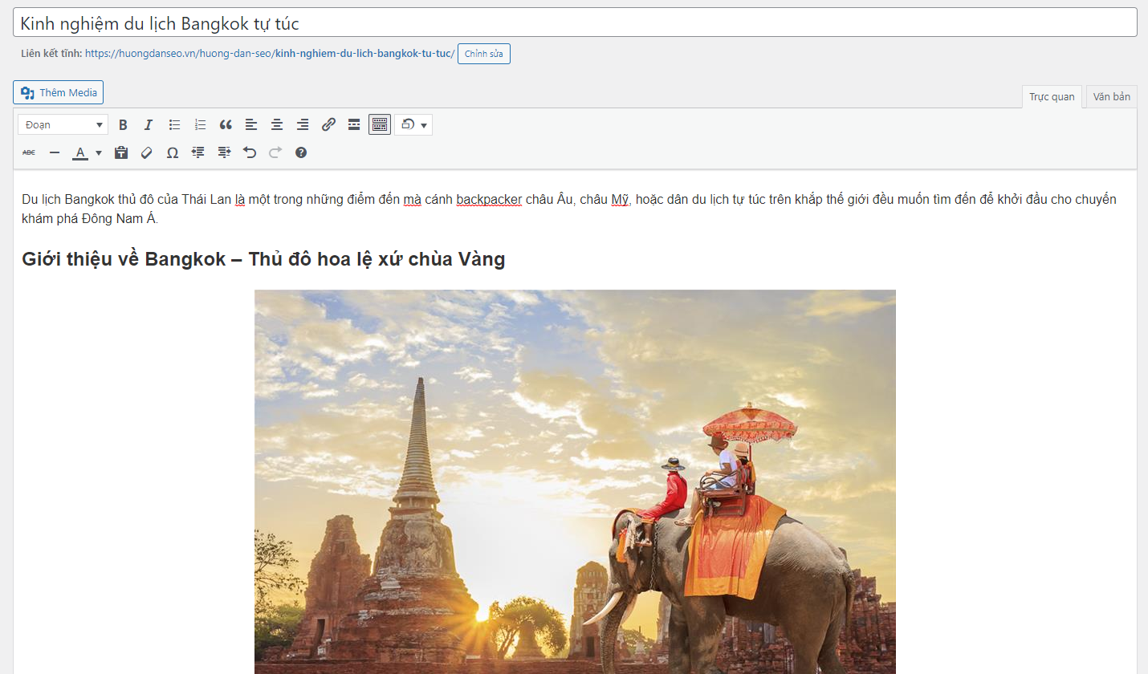Click the 'Liên kết tĩnh:' label
Viewport: 1148px width, 674px height.
click(51, 54)
